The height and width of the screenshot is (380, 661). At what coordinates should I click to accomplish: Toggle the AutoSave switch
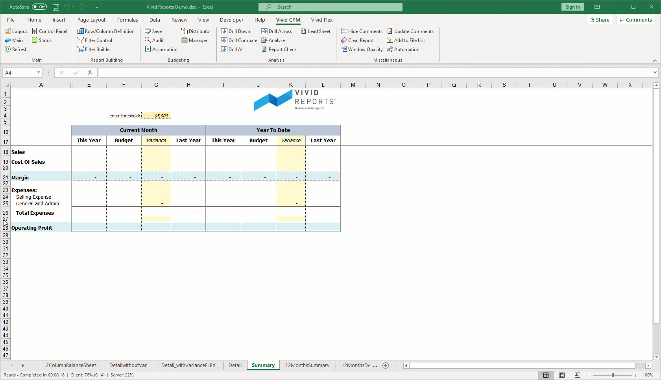[39, 7]
